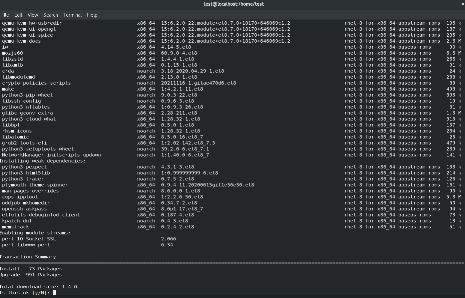
Task: Click the 'Is this ok [y/N]:' prompt cursor
Action: [x=54, y=293]
